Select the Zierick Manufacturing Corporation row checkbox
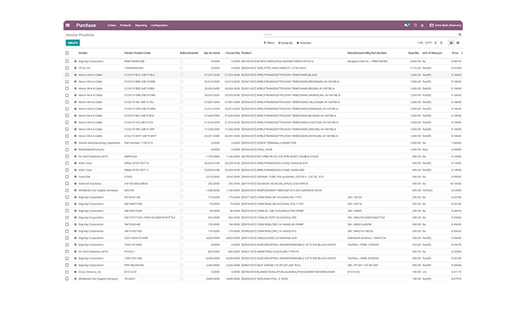 tap(67, 143)
